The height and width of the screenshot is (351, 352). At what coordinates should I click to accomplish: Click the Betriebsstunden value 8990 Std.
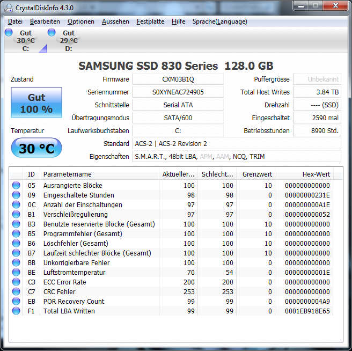point(317,130)
